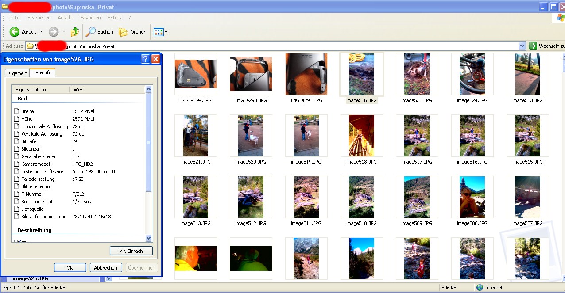
Task: Select the image518.JPG thumbnail
Action: [361, 136]
